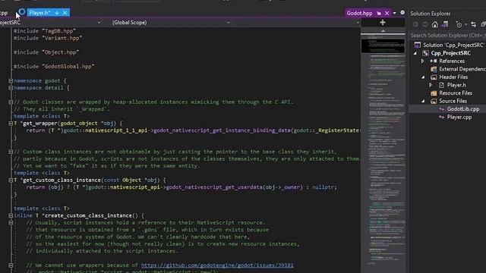Fold the 'Custom class instances' comment block
486x273 pixels.
[11, 152]
